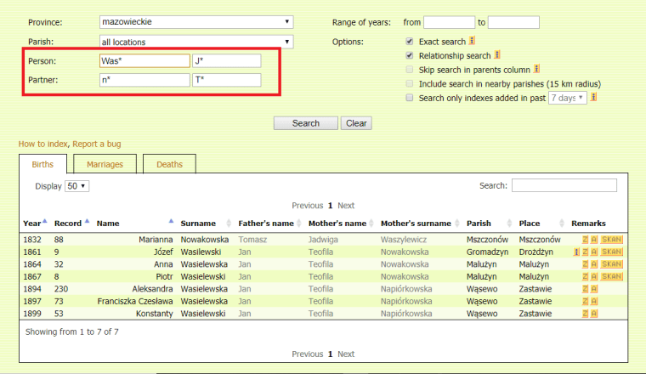
Task: Click SKAN icon for Marianna Nowakowska record
Action: pos(612,241)
